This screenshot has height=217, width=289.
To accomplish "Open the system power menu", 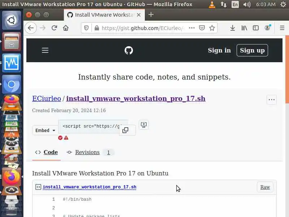I will click(283, 4).
